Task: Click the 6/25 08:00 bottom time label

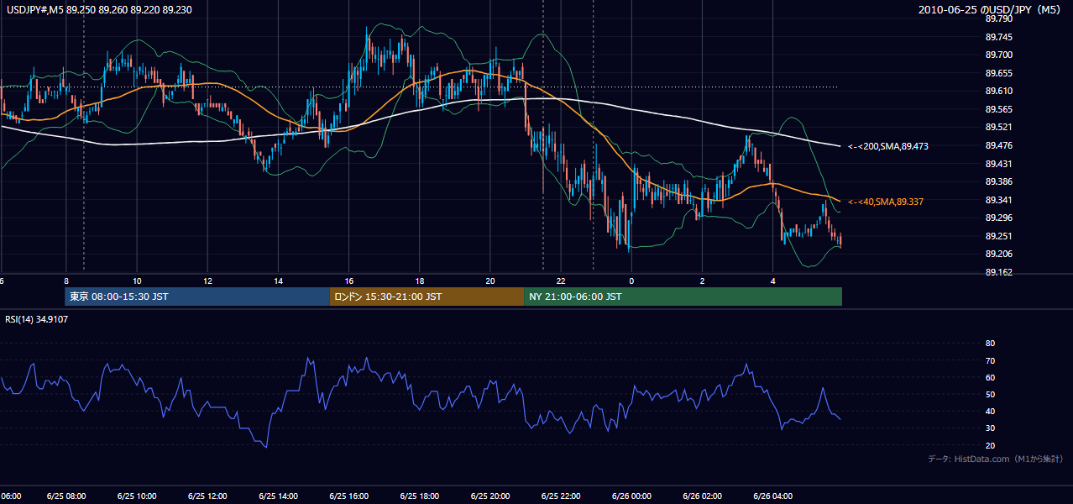Action: point(65,496)
